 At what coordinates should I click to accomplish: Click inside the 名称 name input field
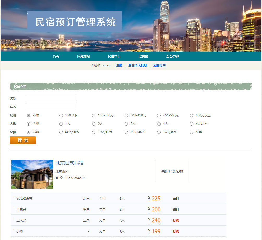[x=51, y=98]
